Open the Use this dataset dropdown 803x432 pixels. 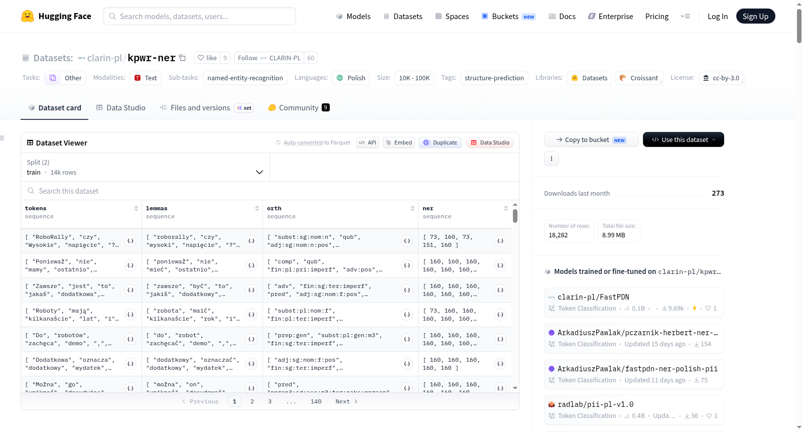683,139
